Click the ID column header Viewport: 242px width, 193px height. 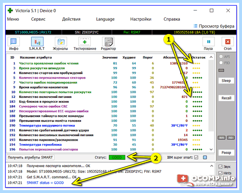[x=12, y=58]
